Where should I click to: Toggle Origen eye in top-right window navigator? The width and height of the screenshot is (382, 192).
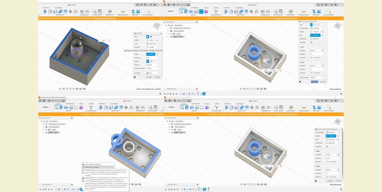[171, 34]
